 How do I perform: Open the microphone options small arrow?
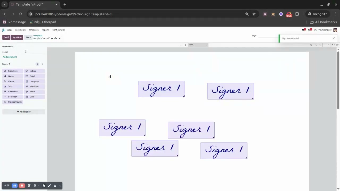pos(39,186)
